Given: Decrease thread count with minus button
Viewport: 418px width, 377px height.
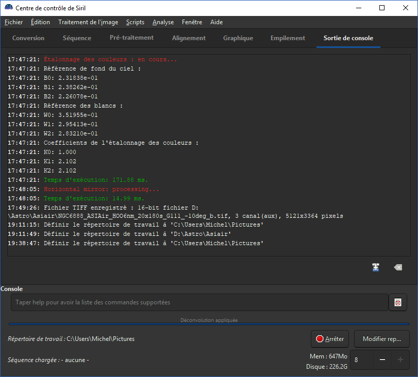Looking at the screenshot, I should [x=382, y=359].
